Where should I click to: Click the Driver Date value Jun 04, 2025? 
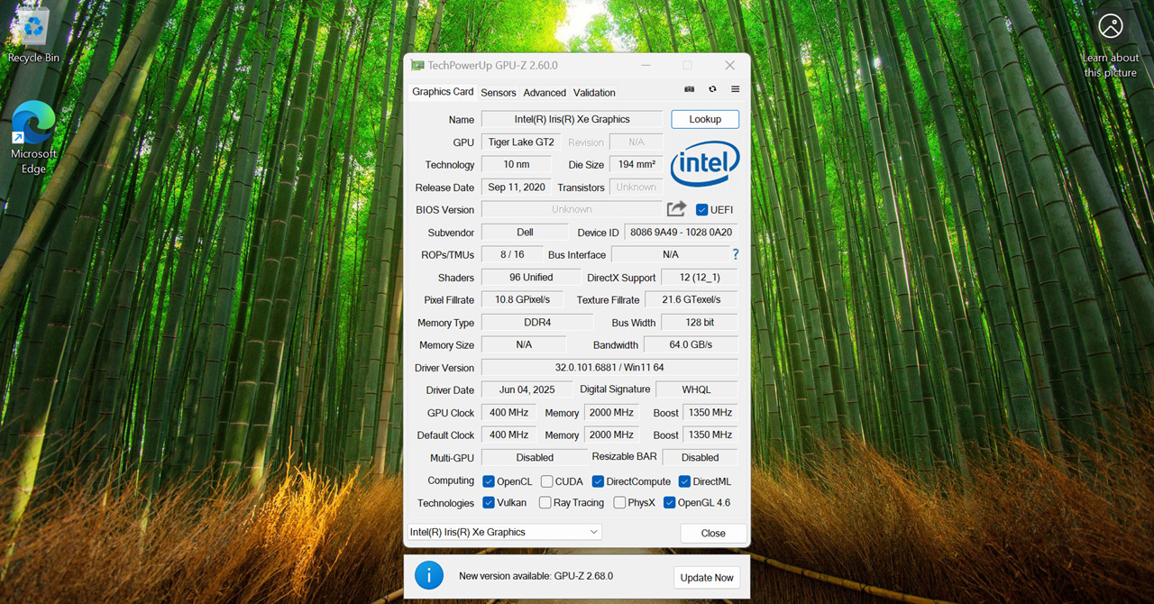point(527,389)
